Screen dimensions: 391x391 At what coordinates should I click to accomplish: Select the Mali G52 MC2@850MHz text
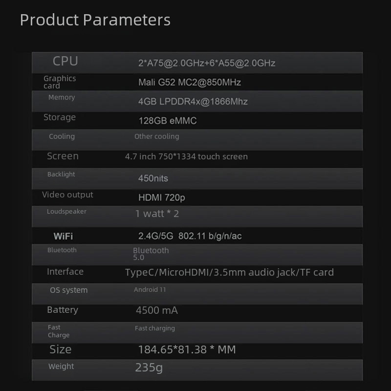point(190,82)
